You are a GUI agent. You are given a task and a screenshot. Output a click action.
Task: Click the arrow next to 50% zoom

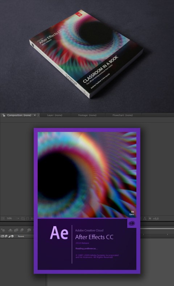click(18, 218)
